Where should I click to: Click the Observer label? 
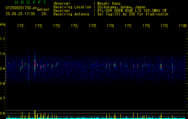(x=62, y=4)
